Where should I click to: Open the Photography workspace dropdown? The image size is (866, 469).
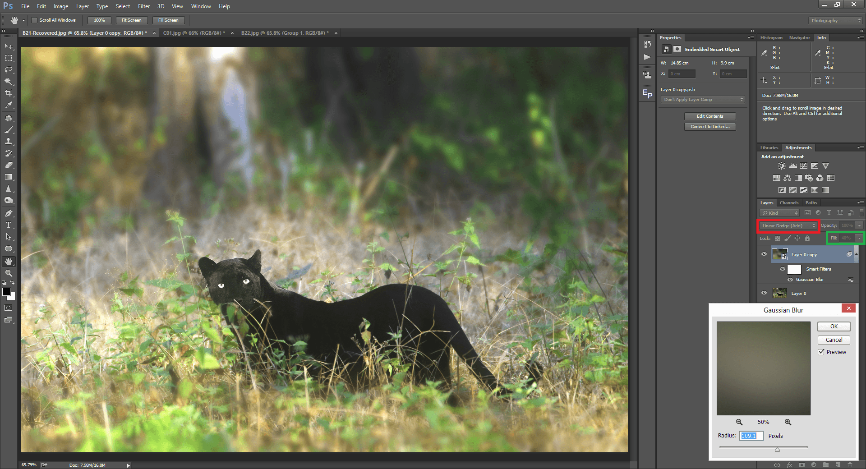point(836,21)
